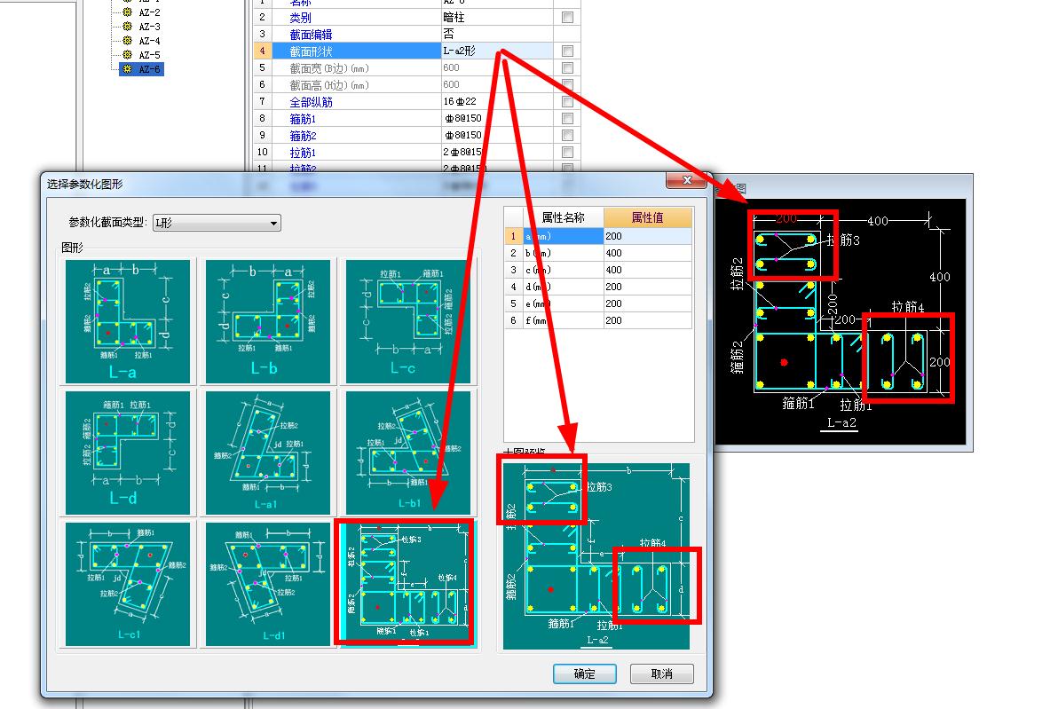This screenshot has width=1058, height=709.
Task: Choose the L-b1 section shape thumbnail
Action: coord(407,452)
